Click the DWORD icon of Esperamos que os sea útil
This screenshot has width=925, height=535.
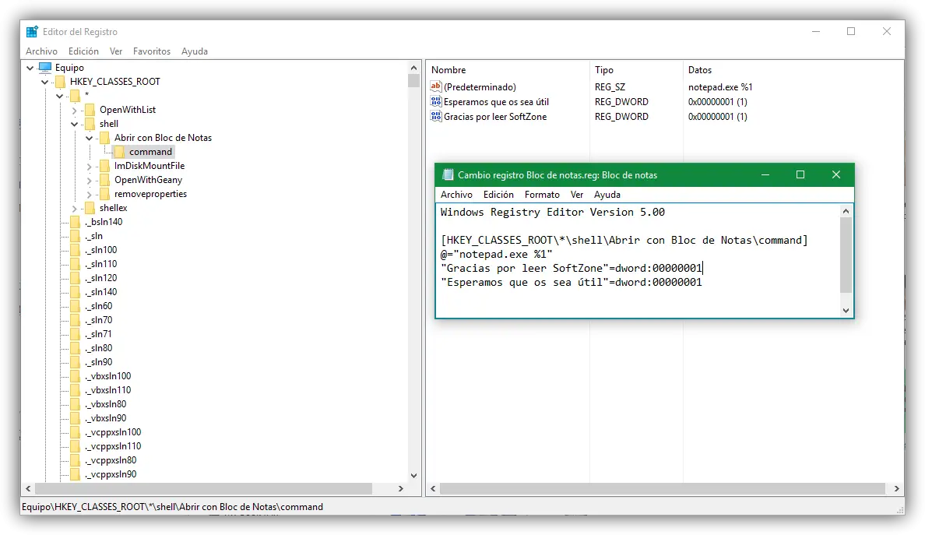pyautogui.click(x=436, y=101)
